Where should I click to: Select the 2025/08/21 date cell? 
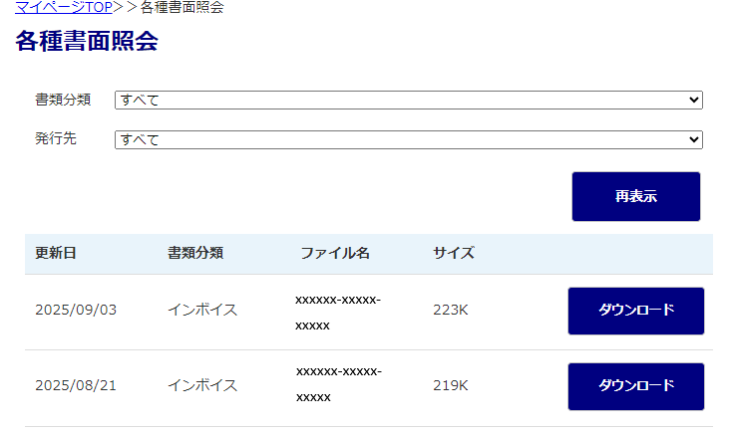pyautogui.click(x=76, y=385)
